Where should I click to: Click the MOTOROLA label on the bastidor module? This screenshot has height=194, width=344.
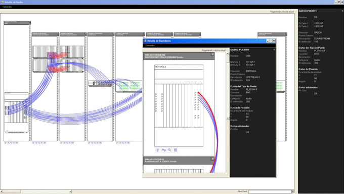coord(160,67)
